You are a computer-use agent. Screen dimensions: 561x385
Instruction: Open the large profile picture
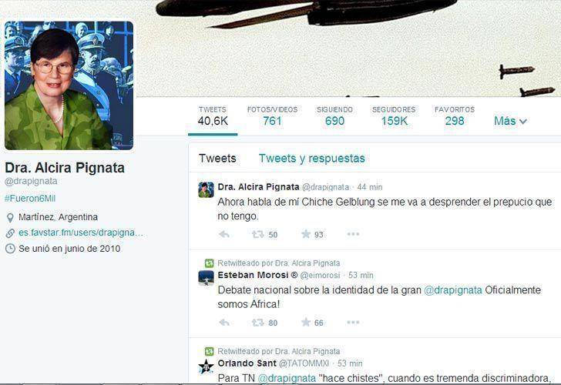coord(69,85)
